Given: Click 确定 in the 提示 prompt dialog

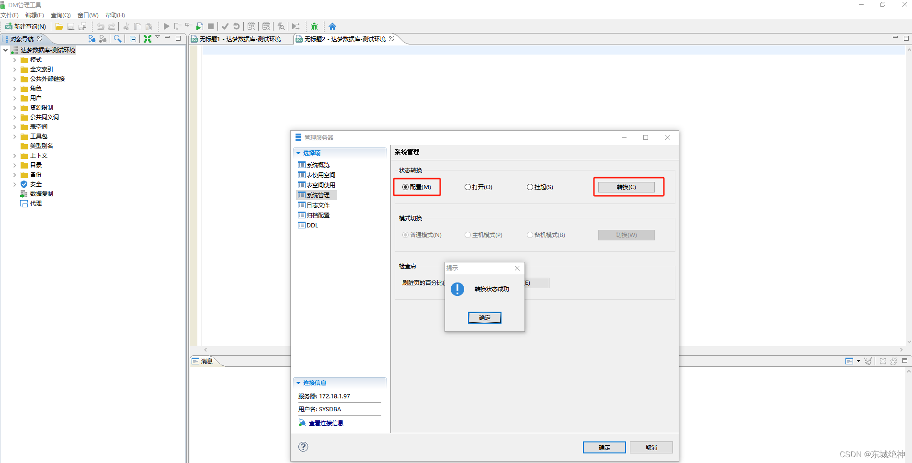Looking at the screenshot, I should pos(484,318).
